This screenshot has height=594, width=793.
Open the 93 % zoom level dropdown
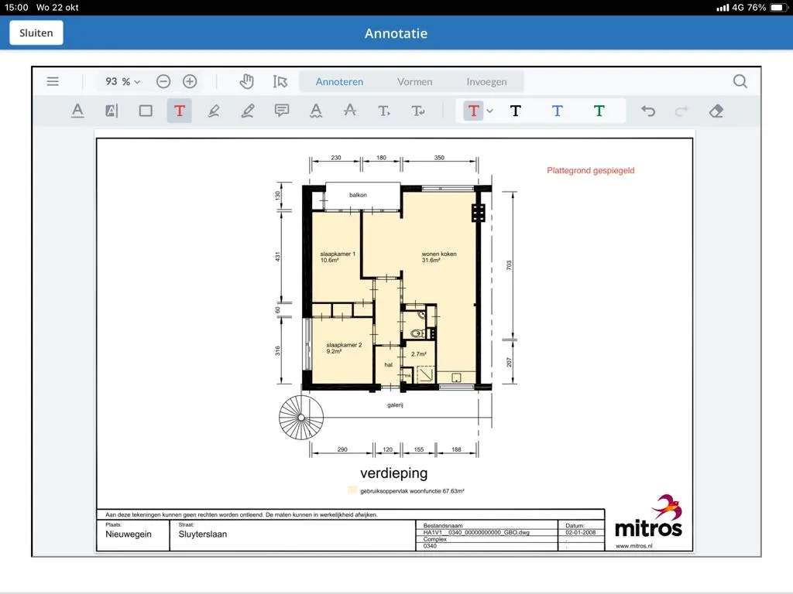(123, 81)
